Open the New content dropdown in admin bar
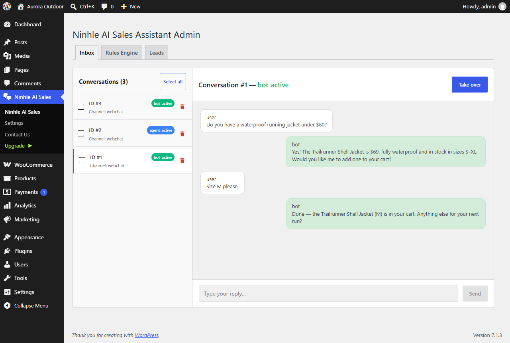 (131, 6)
